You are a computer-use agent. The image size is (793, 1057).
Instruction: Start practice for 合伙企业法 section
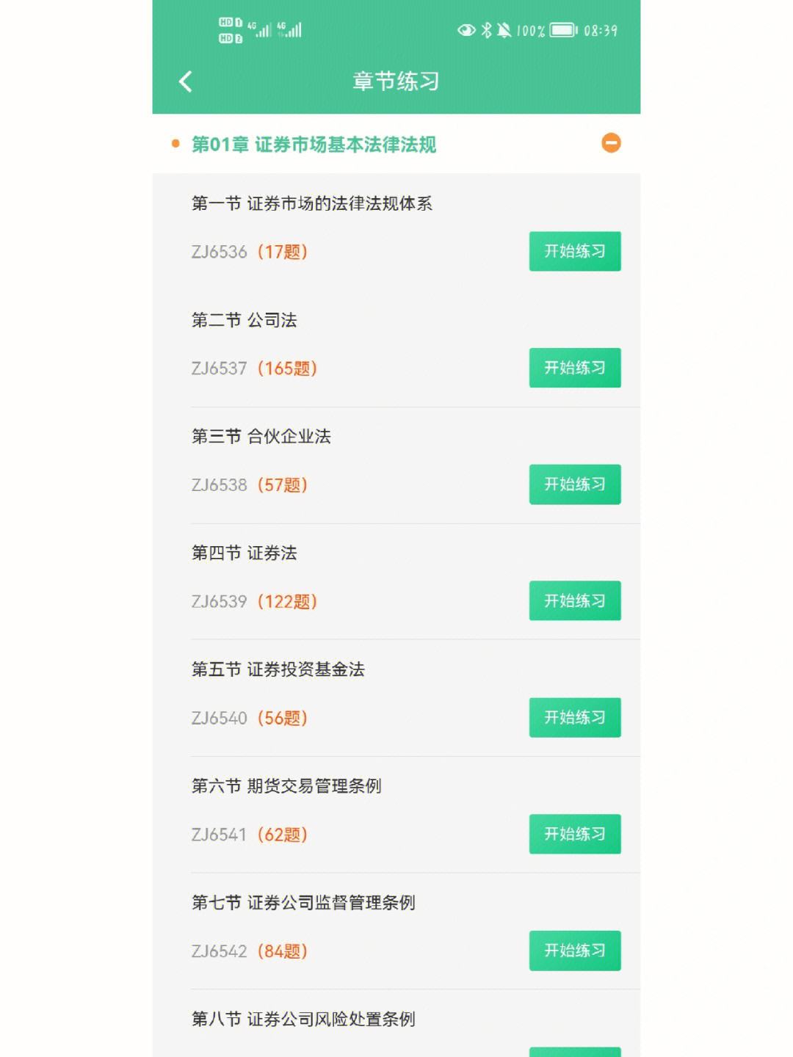click(x=575, y=484)
